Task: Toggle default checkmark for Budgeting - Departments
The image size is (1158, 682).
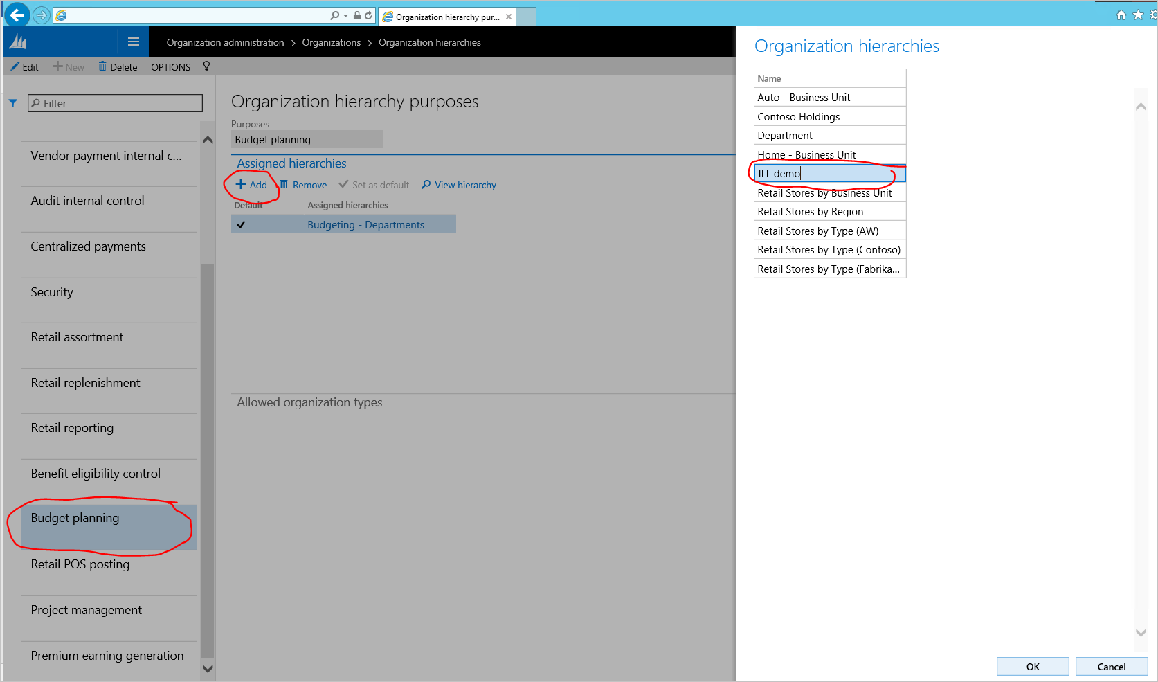Action: tap(241, 224)
